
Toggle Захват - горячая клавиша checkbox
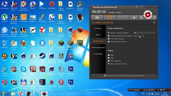pos(109,33)
